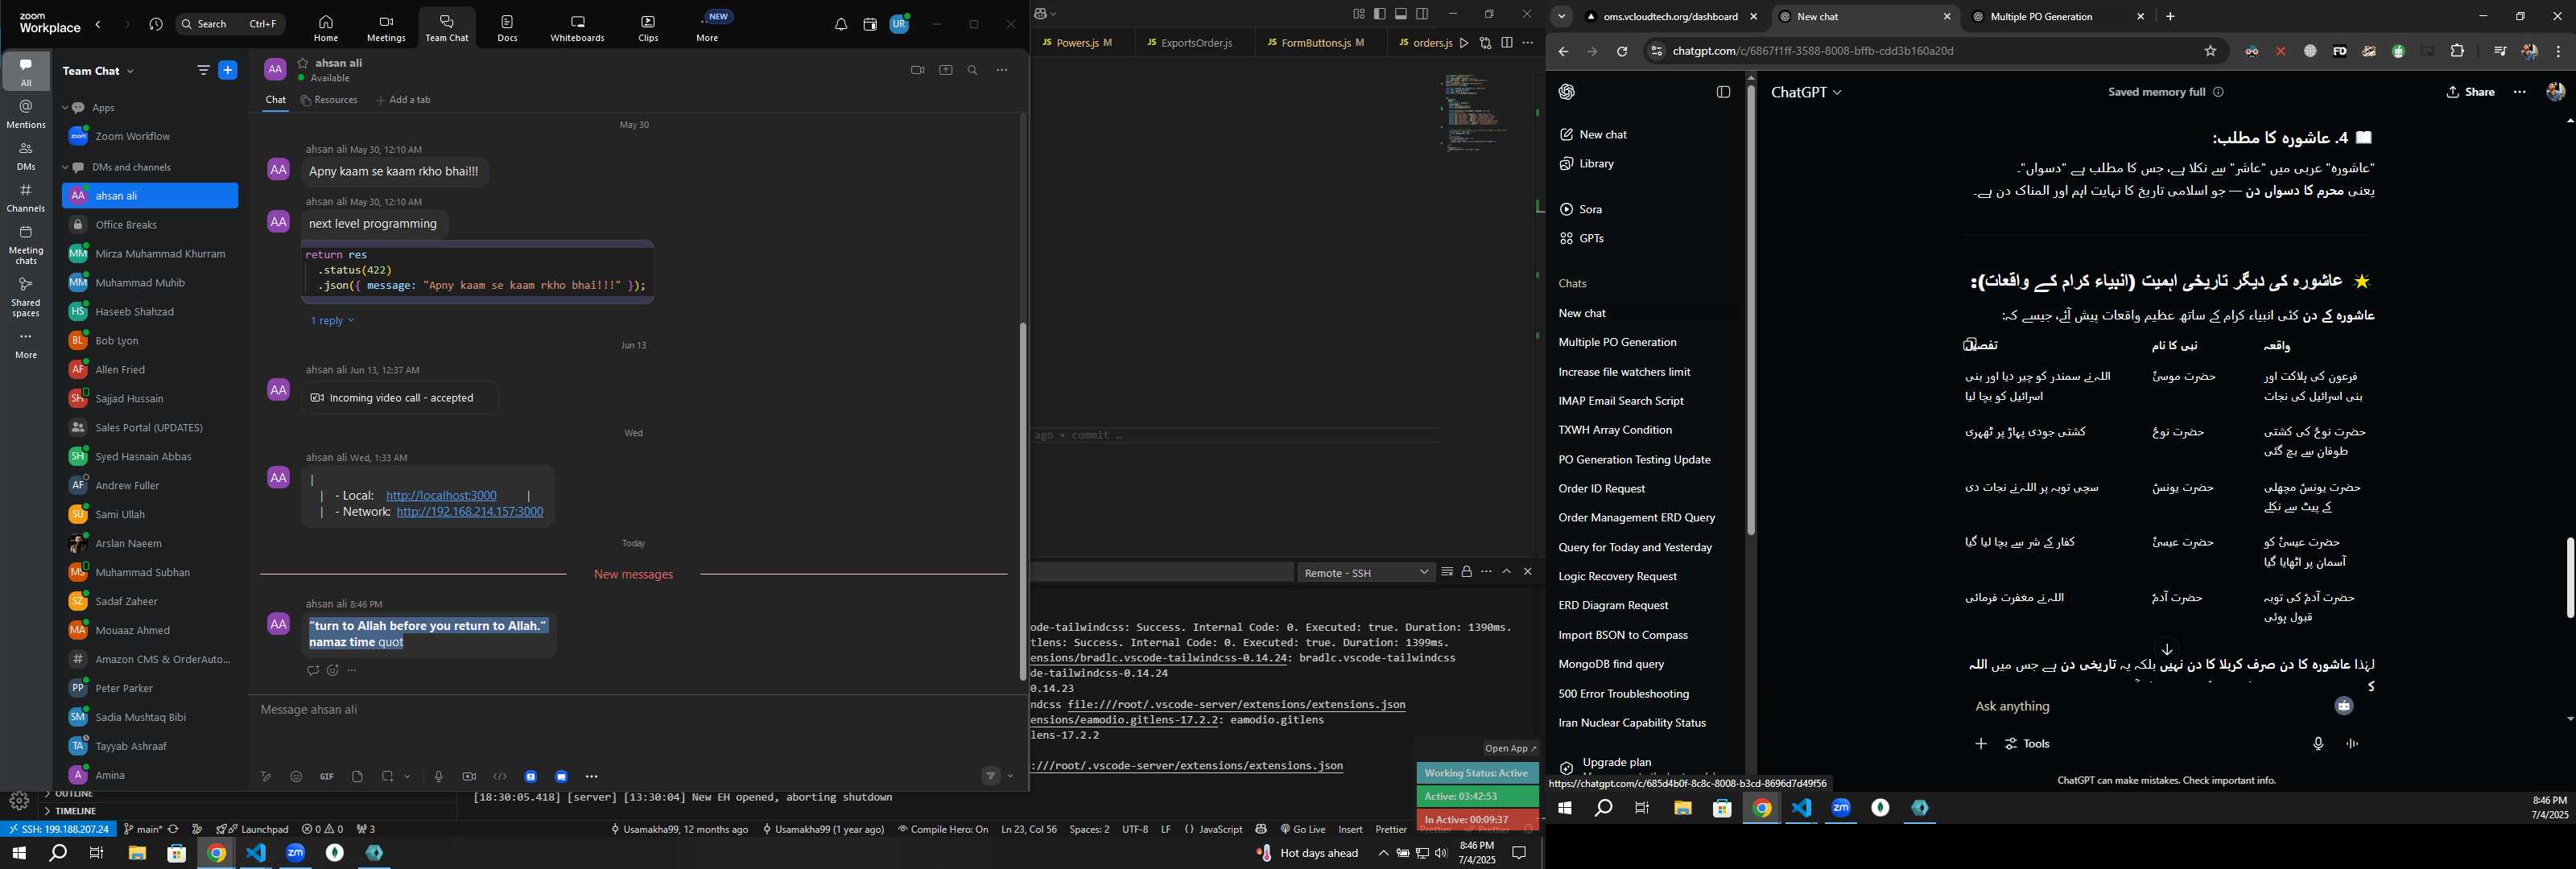Start video call with ahsan ali

click(917, 70)
